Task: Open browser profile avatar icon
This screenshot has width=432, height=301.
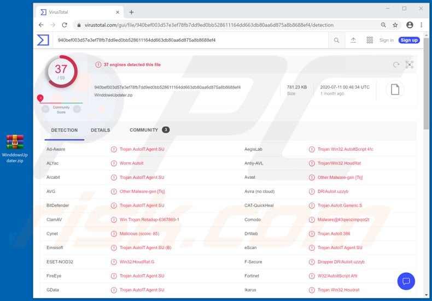Action: [410, 25]
